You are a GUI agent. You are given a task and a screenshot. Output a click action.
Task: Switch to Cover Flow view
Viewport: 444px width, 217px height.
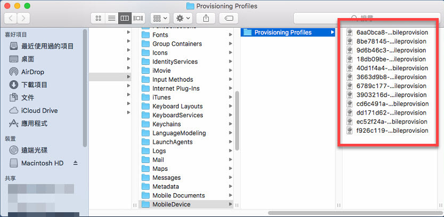click(x=138, y=19)
